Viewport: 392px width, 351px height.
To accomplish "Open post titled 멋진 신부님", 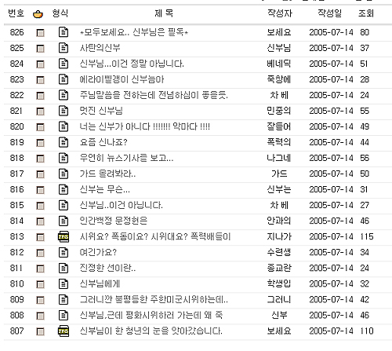I will pyautogui.click(x=101, y=111).
